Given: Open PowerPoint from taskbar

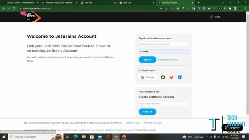Looking at the screenshot, I should pyautogui.click(x=124, y=136).
